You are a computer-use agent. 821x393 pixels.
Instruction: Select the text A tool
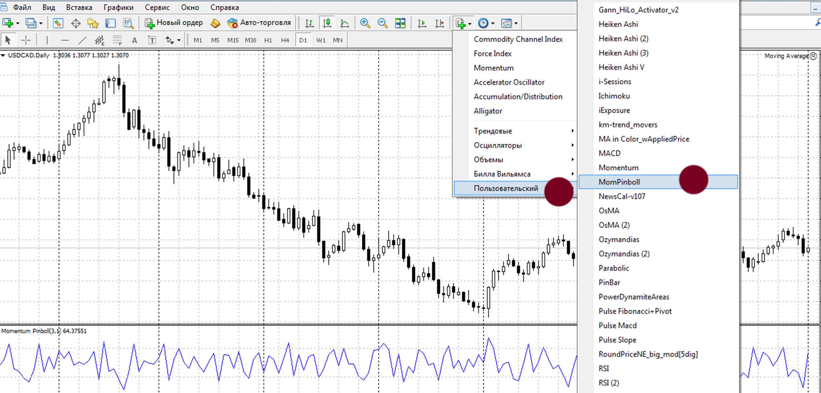click(x=134, y=40)
